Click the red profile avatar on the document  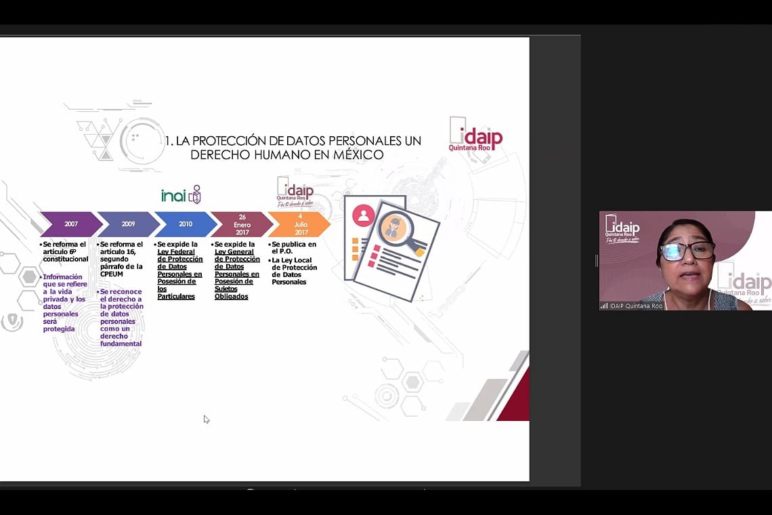(364, 215)
